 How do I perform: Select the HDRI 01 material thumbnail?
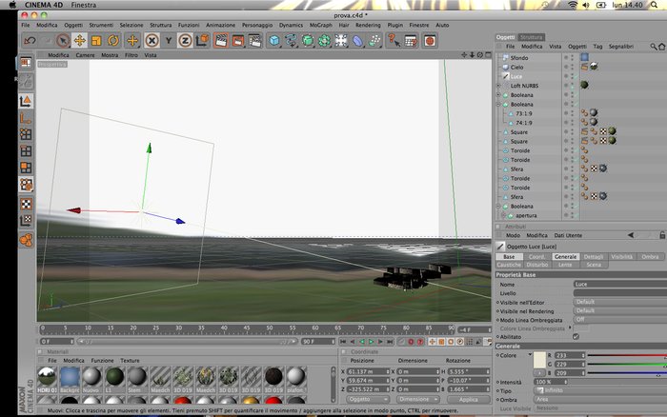click(x=47, y=380)
